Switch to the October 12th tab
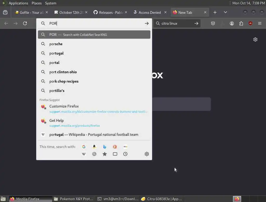The width and height of the screenshot is (266, 202). click(71, 12)
